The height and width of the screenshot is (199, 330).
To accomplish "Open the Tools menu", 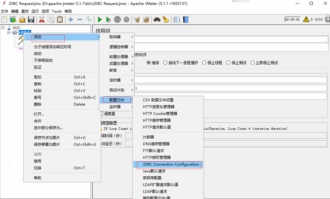I will [x=56, y=11].
